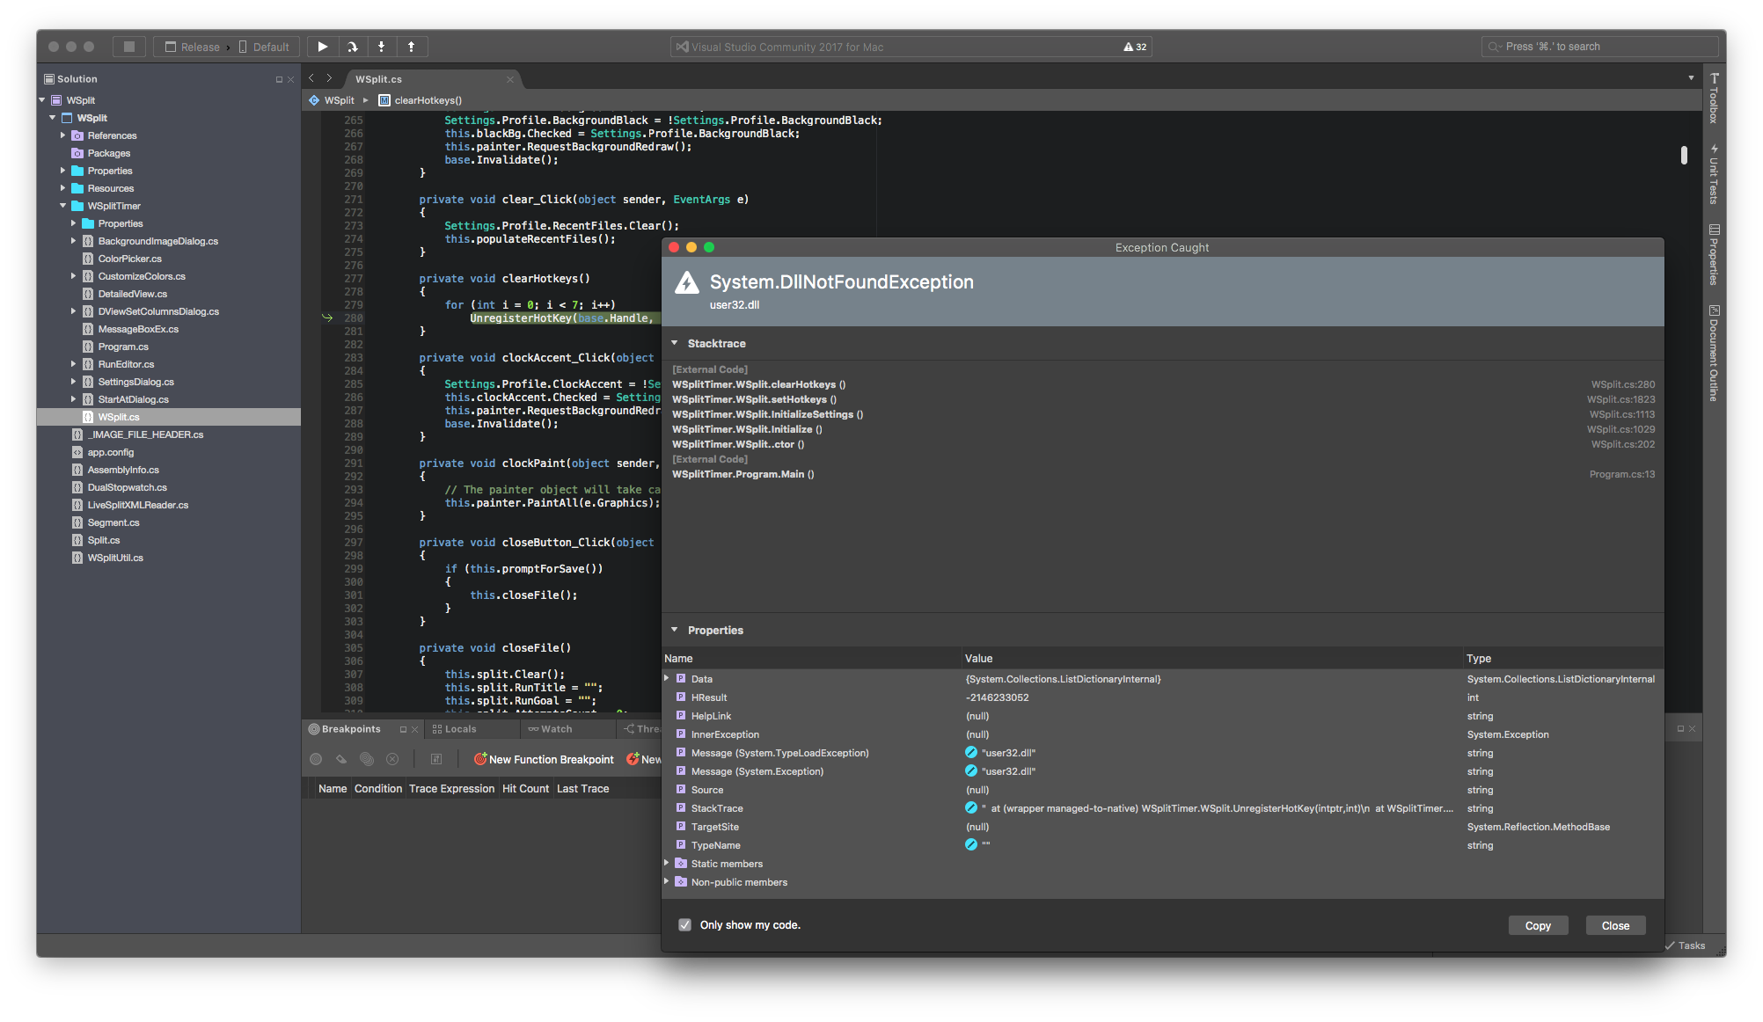Toggle the Only show my code checkbox

(x=685, y=924)
